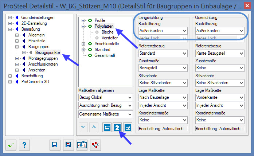This screenshot has height=156, width=254.
Task: Click the grey icon beside Versteifer
Action: click(x=97, y=38)
